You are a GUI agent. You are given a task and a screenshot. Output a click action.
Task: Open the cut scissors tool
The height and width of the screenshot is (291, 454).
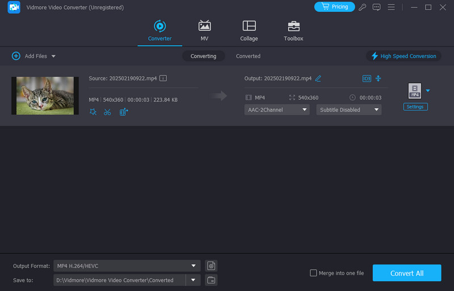click(107, 112)
